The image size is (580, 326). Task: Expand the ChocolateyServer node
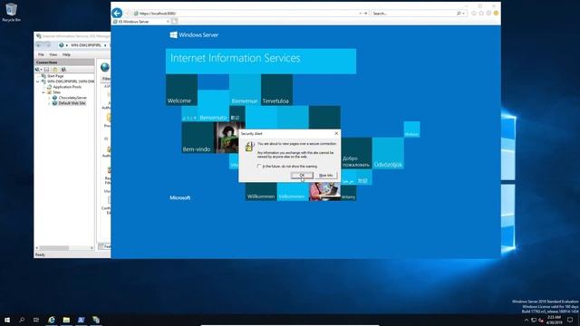click(49, 98)
